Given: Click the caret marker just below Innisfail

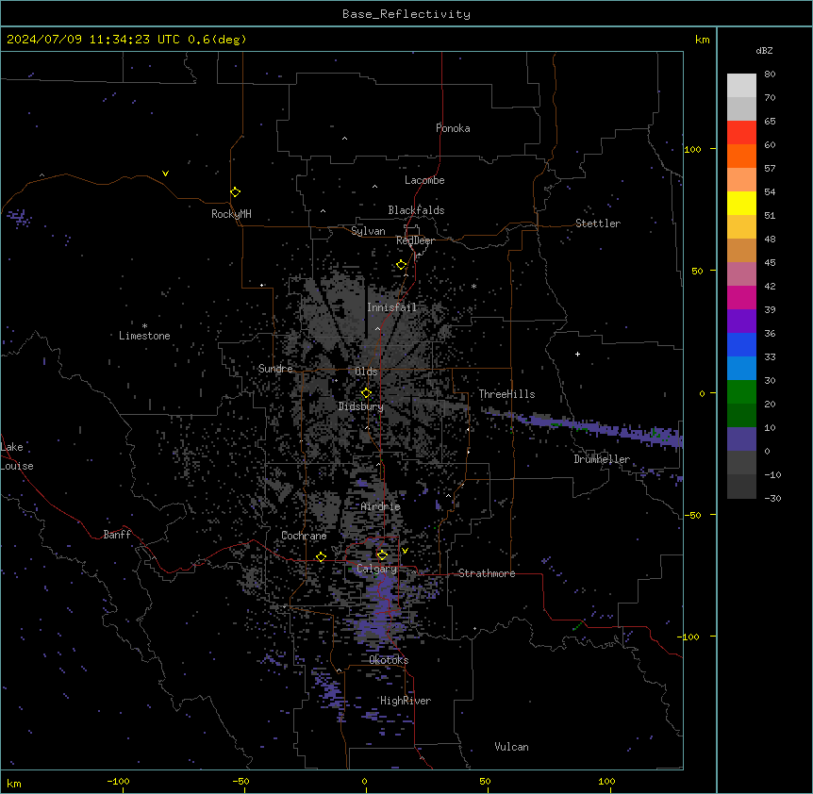Looking at the screenshot, I should point(377,328).
